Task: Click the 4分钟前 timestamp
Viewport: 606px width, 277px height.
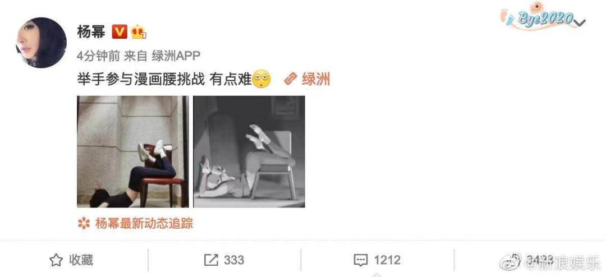Action: click(x=98, y=56)
